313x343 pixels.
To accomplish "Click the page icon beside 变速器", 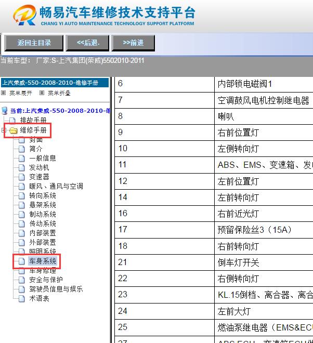I will pyautogui.click(x=22, y=177).
